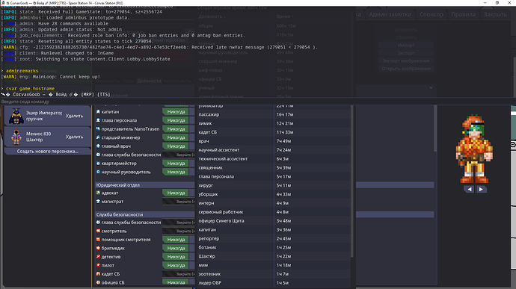Set капитан priority to Никогда
The image size is (516, 289).
click(x=176, y=112)
